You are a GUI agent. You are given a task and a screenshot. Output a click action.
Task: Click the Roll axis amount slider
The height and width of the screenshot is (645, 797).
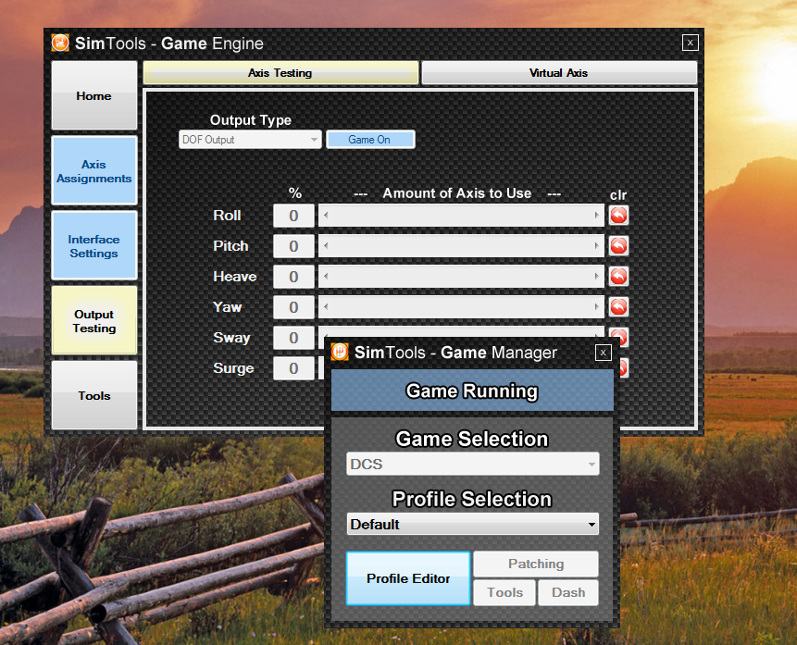[x=461, y=216]
